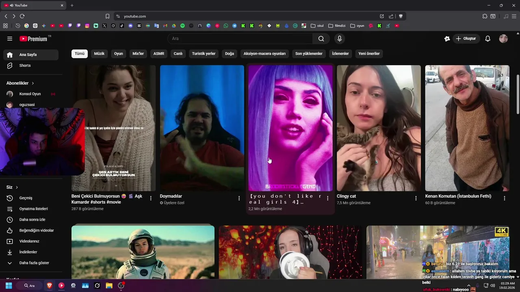
Task: Expand the Siz section chevron
Action: point(17,187)
